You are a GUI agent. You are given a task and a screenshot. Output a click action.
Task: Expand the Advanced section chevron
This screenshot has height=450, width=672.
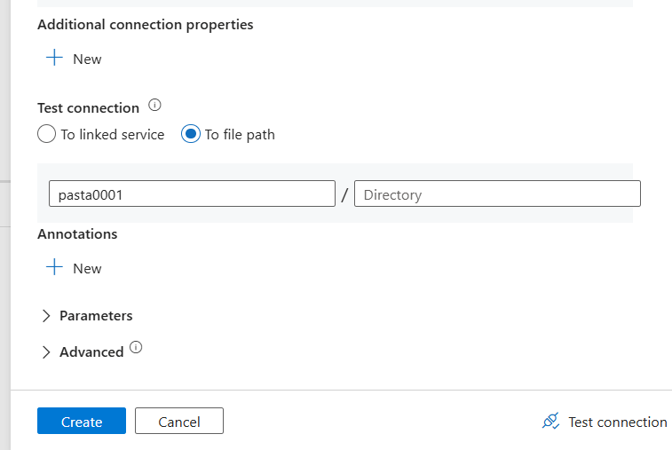tap(46, 352)
